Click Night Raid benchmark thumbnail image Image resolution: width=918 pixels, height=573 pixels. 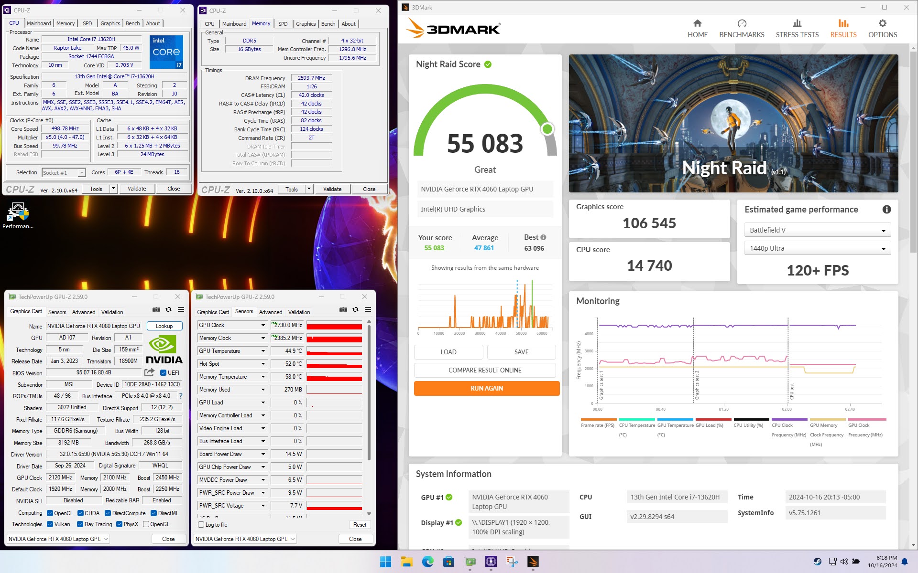click(x=733, y=123)
